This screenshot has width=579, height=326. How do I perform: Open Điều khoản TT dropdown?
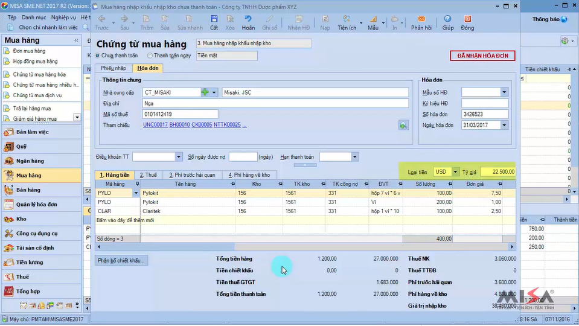pos(179,157)
